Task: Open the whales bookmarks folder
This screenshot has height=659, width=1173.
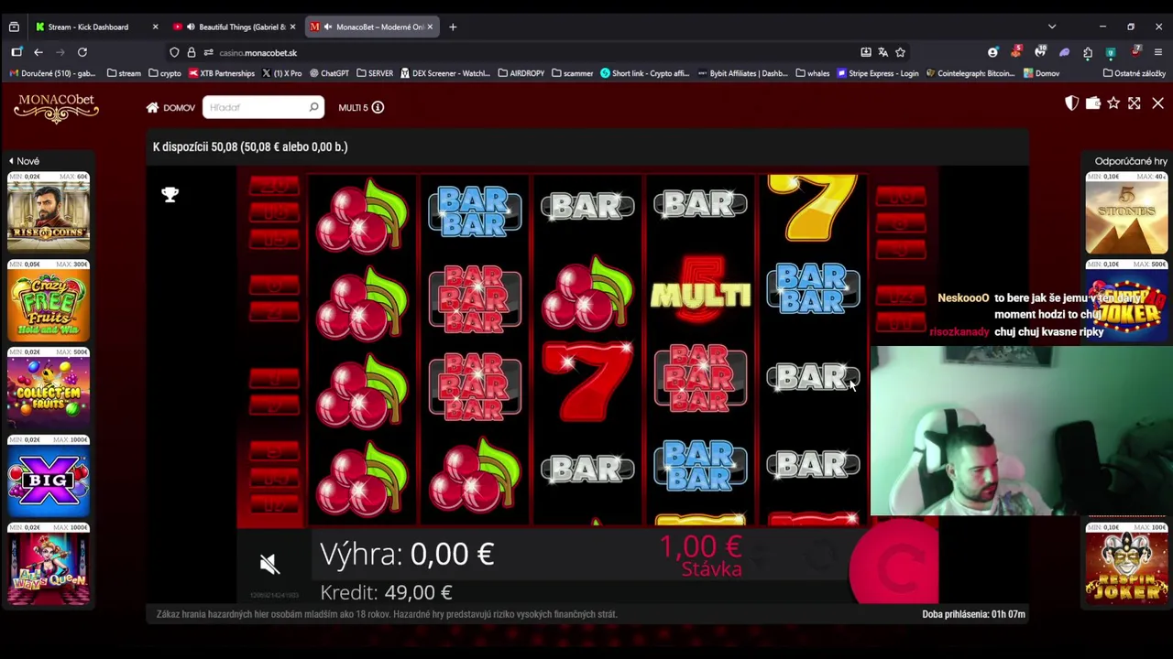Action: click(813, 73)
